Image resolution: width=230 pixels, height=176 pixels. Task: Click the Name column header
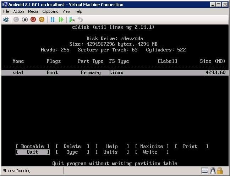tap(18, 61)
